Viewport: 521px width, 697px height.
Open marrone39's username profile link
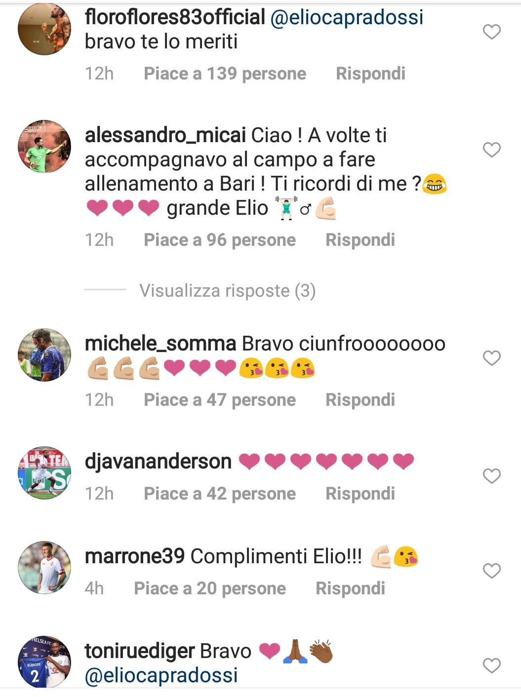pos(135,556)
